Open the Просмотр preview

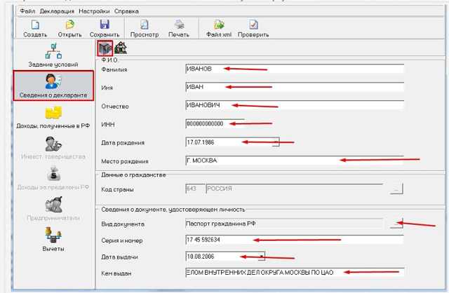point(145,25)
